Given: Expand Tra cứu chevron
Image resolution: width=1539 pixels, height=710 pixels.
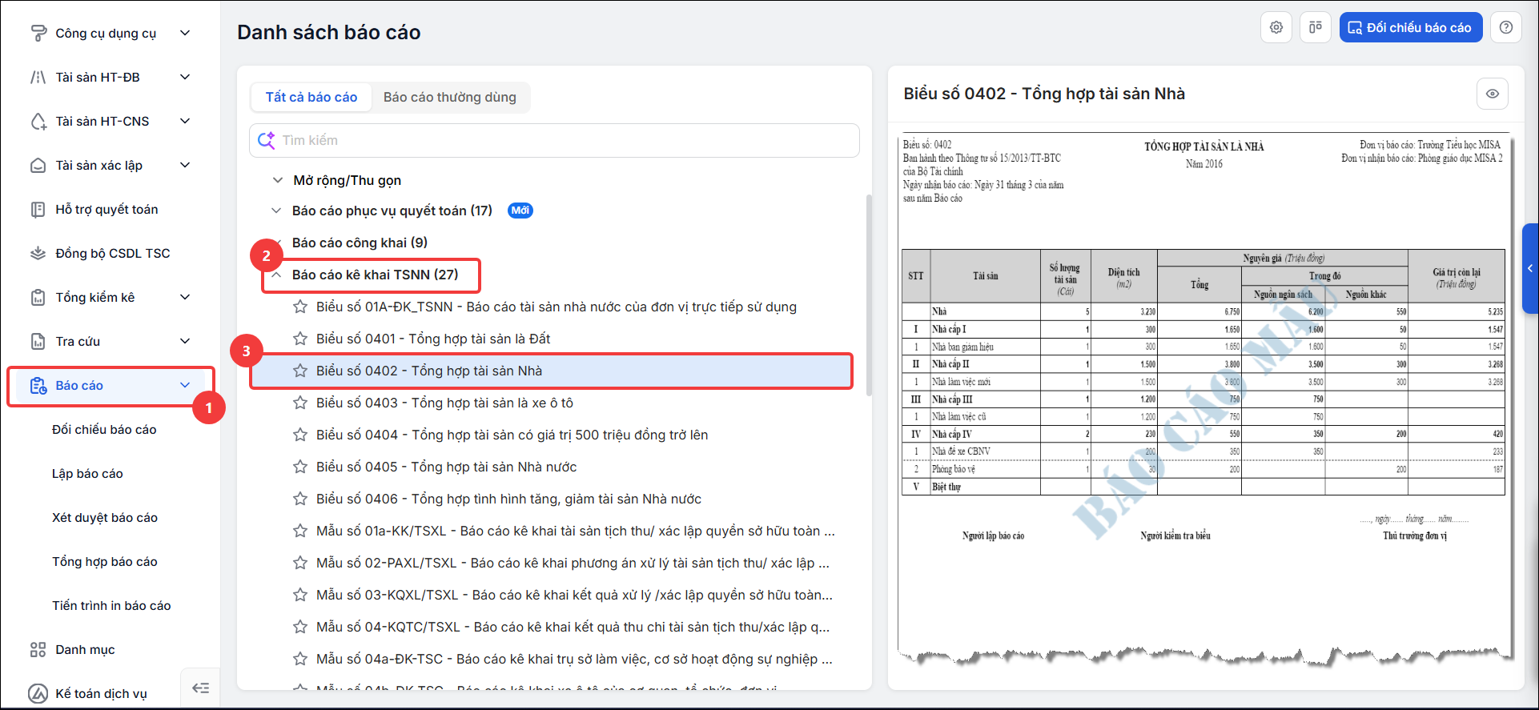Looking at the screenshot, I should 185,341.
